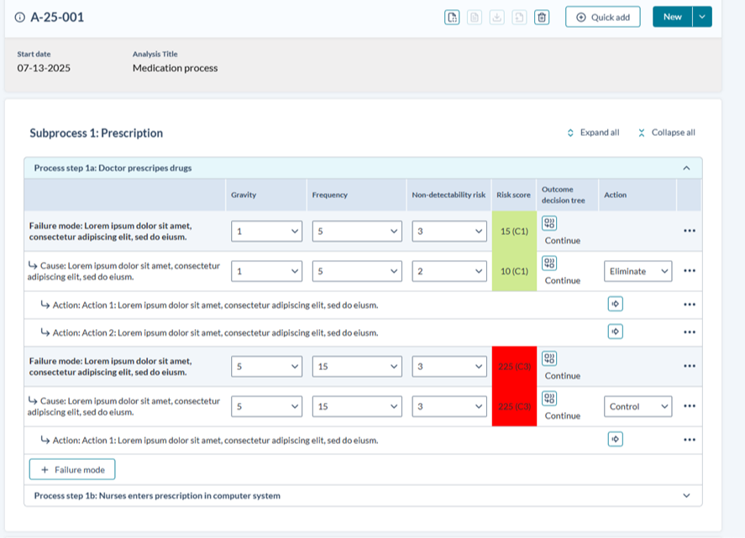Add a new Failure mode
Screen dimensions: 745x538
[72, 469]
